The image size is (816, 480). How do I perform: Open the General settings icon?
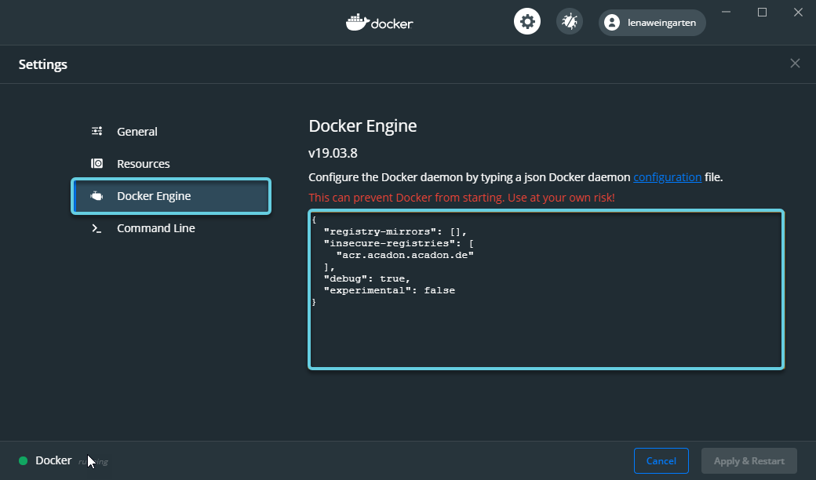point(97,131)
